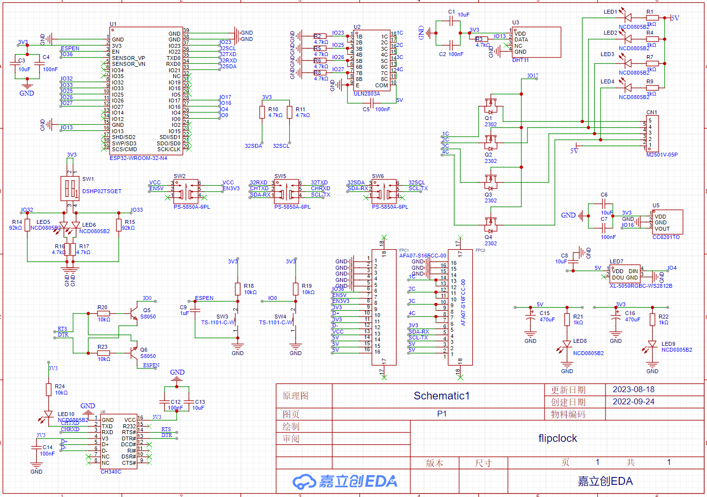The width and height of the screenshot is (707, 497).
Task: Click the FPC1 AFA07-S16FCC-00 connector
Action: click(x=384, y=307)
